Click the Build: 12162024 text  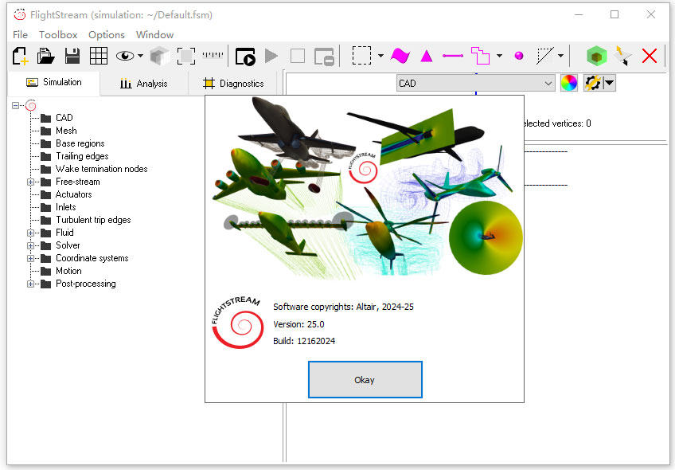point(304,341)
